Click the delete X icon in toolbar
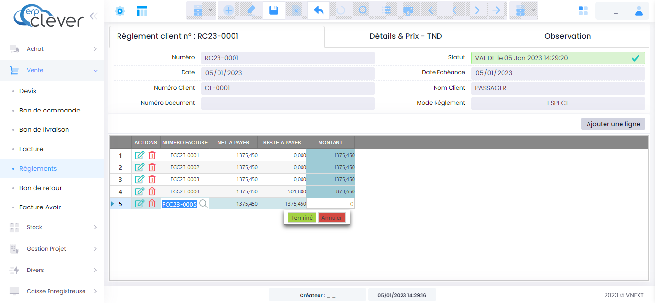The height and width of the screenshot is (303, 655). [296, 10]
